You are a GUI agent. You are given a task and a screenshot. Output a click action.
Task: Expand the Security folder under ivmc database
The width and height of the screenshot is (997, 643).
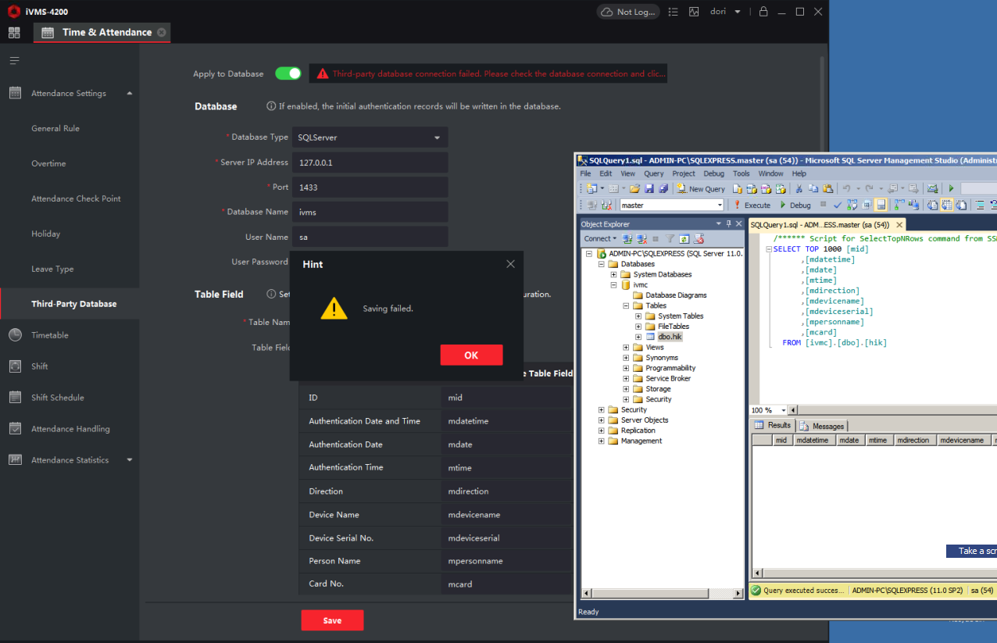(627, 399)
